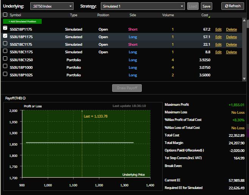The height and width of the screenshot is (195, 249).
Task: Select the S50U18P1000 symbol text
Action: tap(21, 68)
